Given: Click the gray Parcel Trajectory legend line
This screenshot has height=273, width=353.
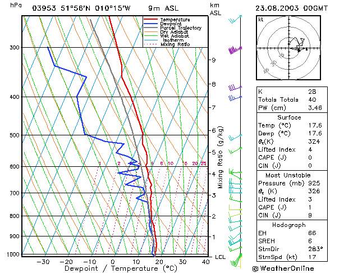Looking at the screenshot, I should 150,28.
